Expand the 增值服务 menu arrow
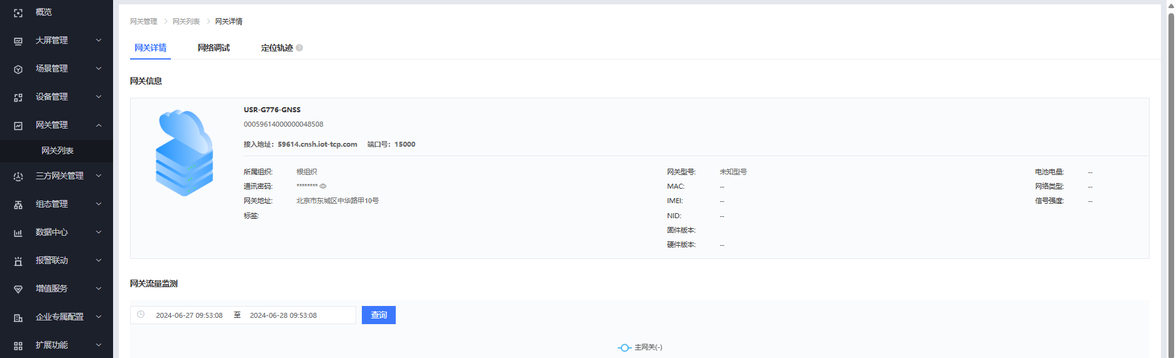Viewport: 1176px width, 358px height. (99, 288)
